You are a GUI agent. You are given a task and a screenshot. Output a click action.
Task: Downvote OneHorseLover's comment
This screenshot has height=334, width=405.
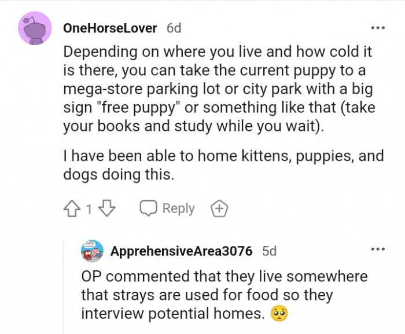[x=106, y=209]
